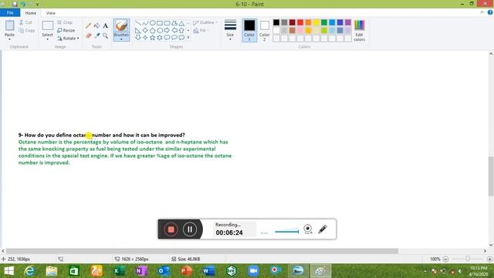Click the Select rectangle icon

coord(48,25)
